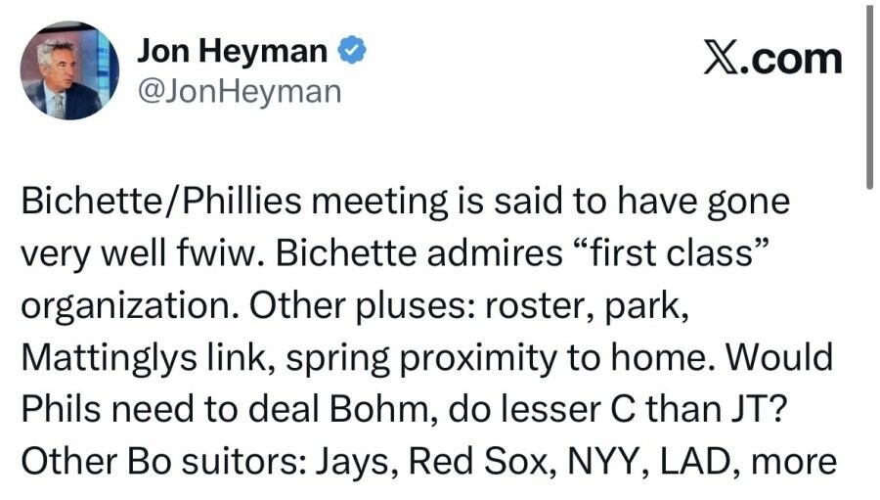Click the vertical scrollbar on the right edge
Image resolution: width=880 pixels, height=500 pixels.
point(868,98)
